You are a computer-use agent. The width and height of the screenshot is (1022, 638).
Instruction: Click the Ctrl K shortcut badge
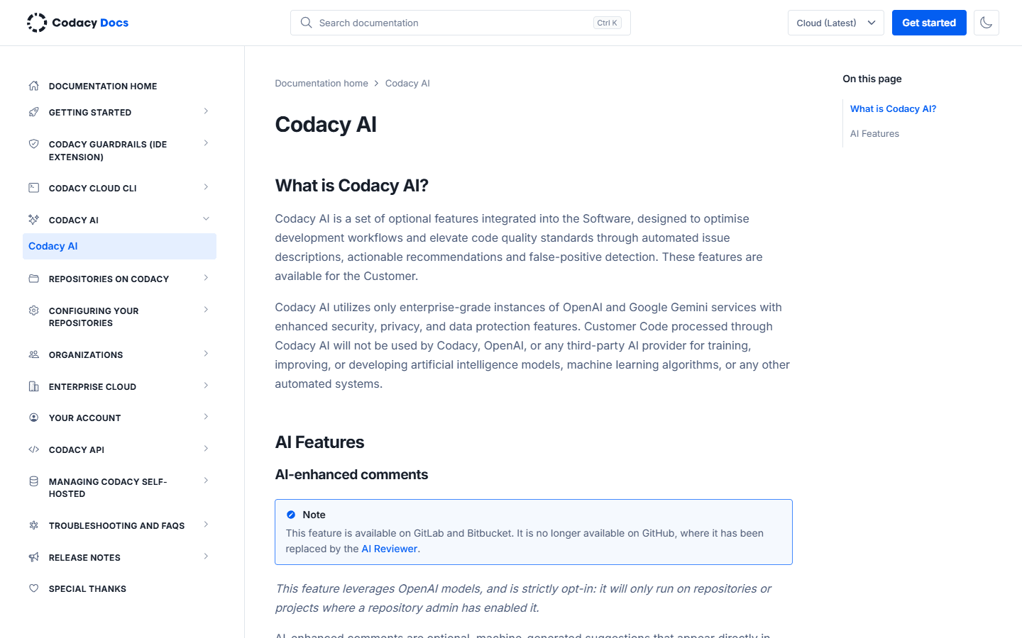[607, 23]
